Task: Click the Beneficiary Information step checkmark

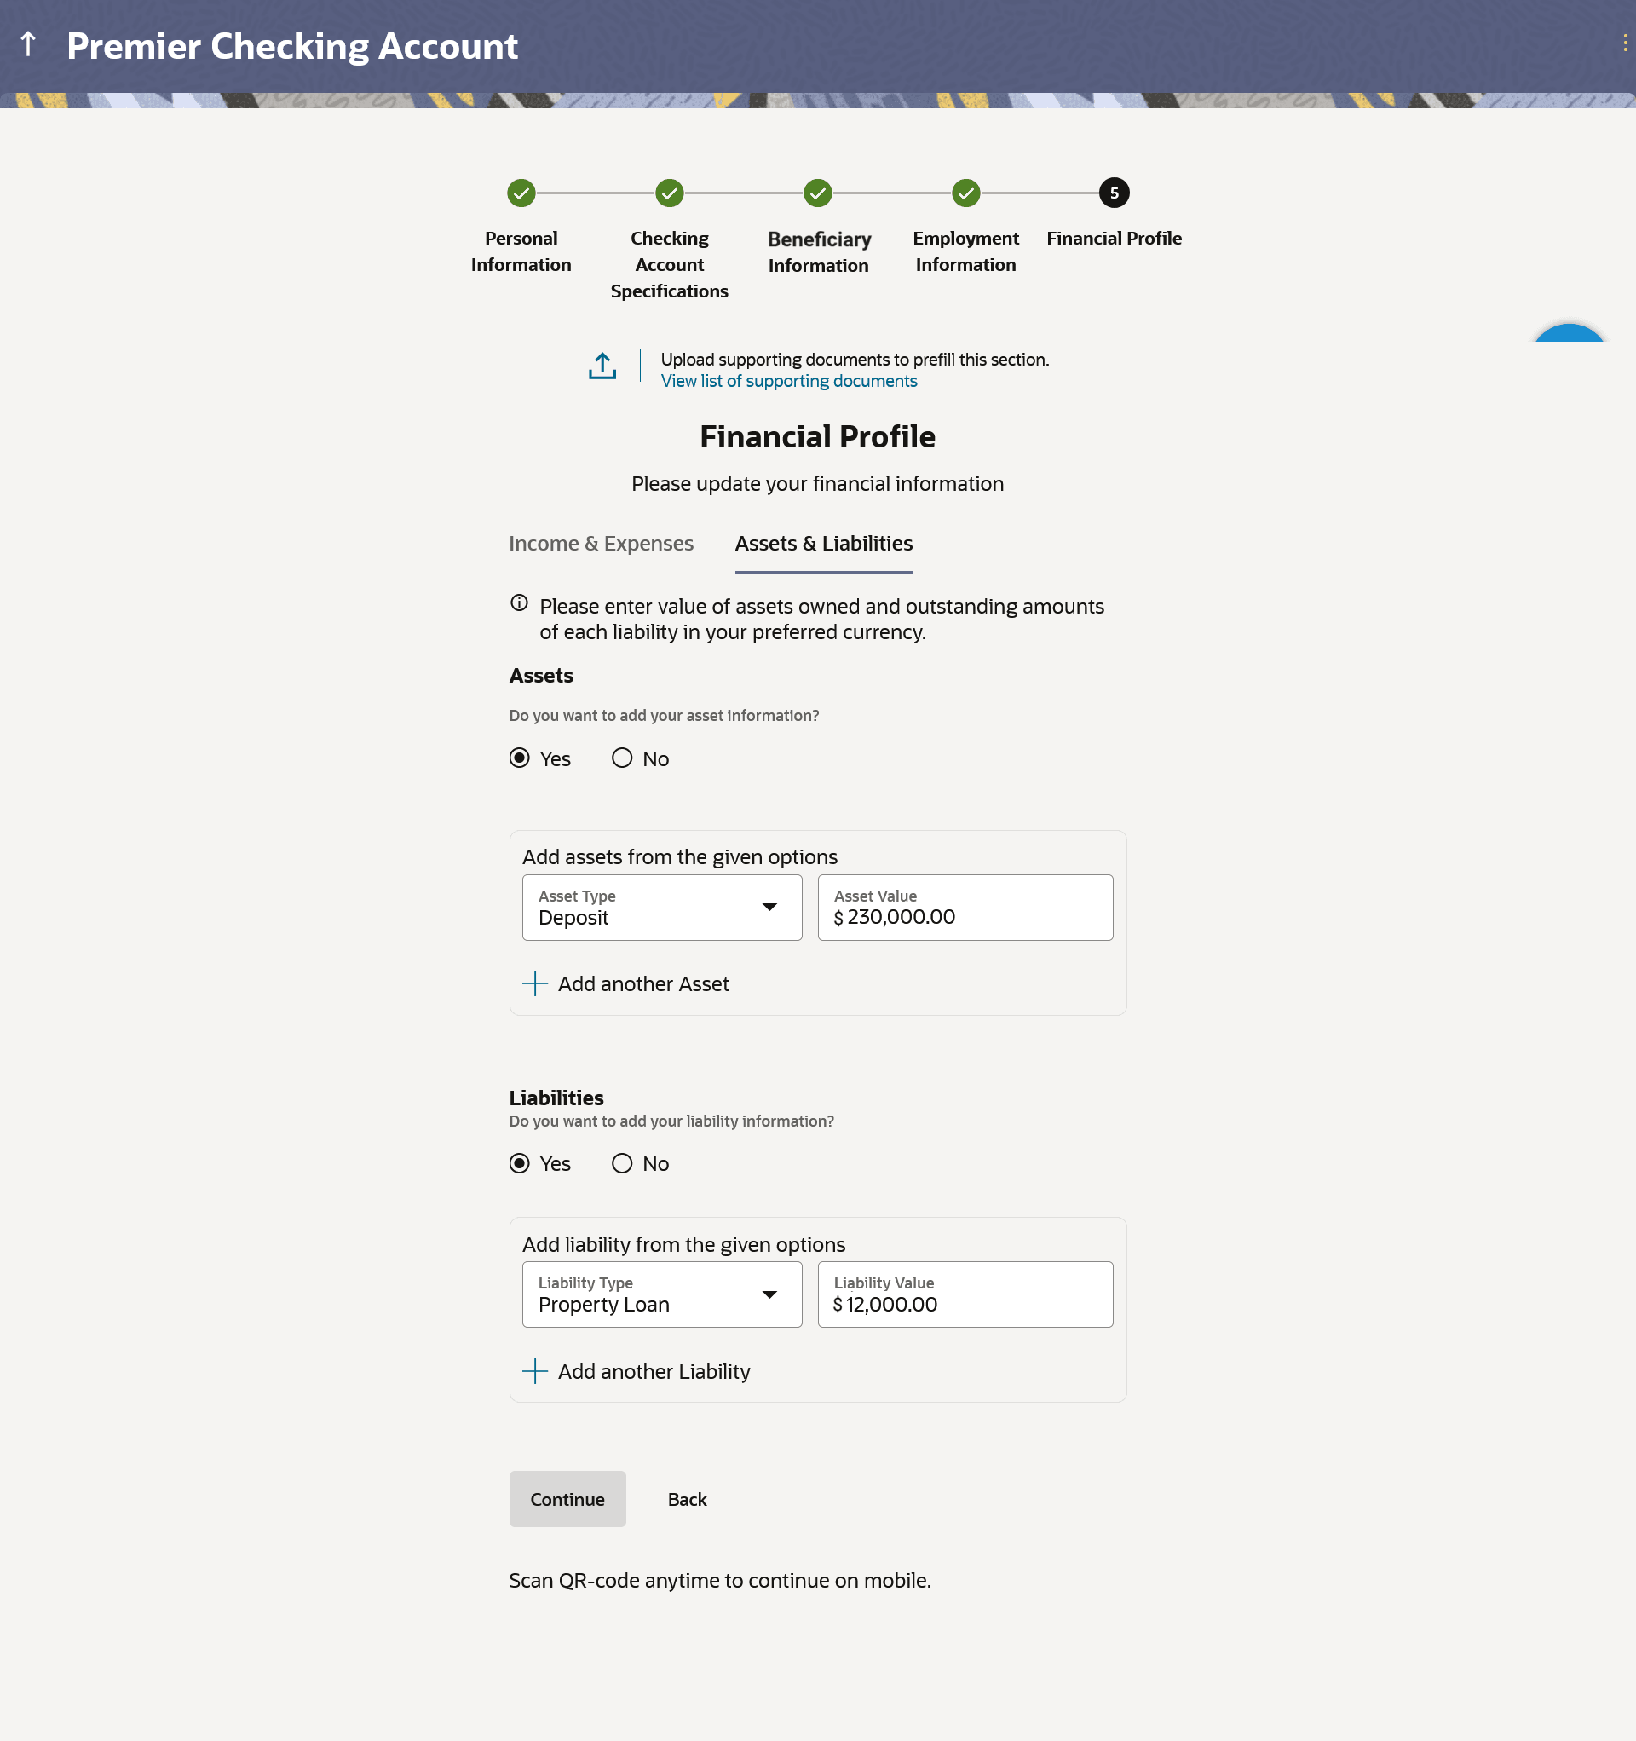Action: click(x=817, y=193)
